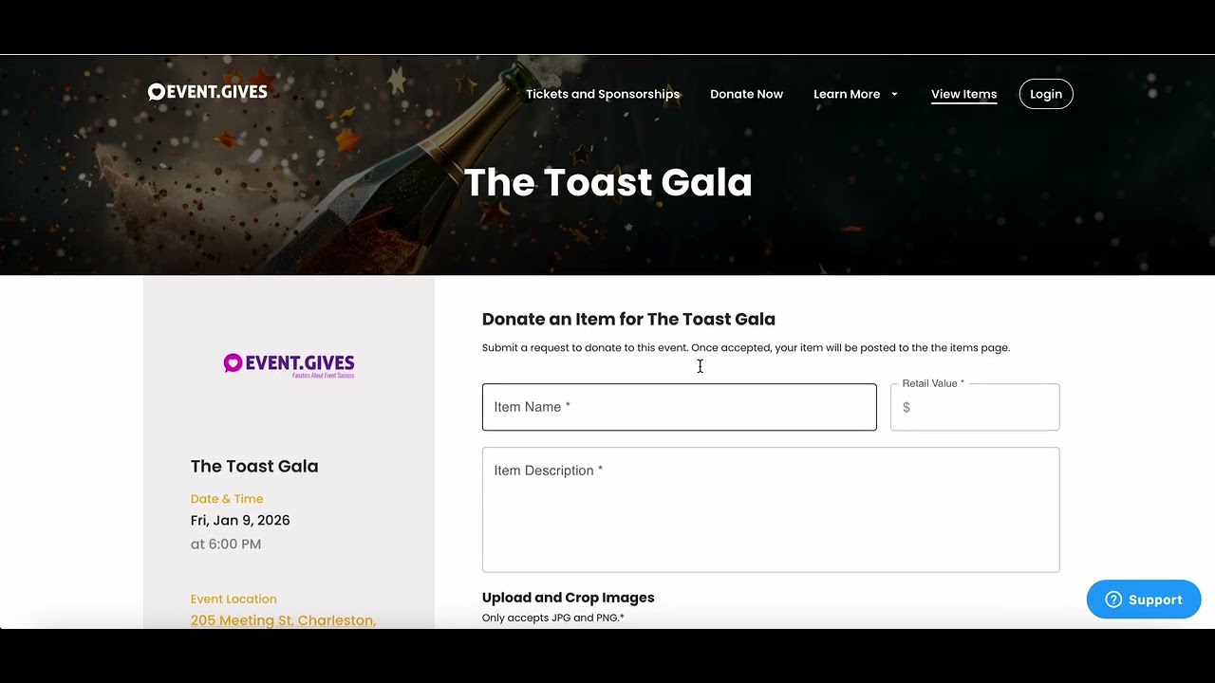Click the Login button
This screenshot has height=683, width=1215.
[1046, 94]
